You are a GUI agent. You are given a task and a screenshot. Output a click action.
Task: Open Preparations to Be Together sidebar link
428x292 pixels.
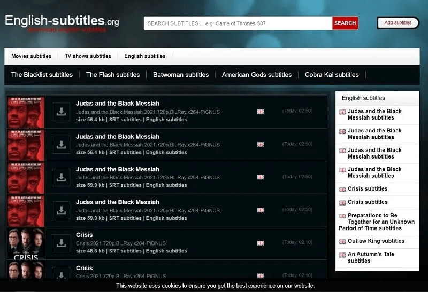point(377,222)
